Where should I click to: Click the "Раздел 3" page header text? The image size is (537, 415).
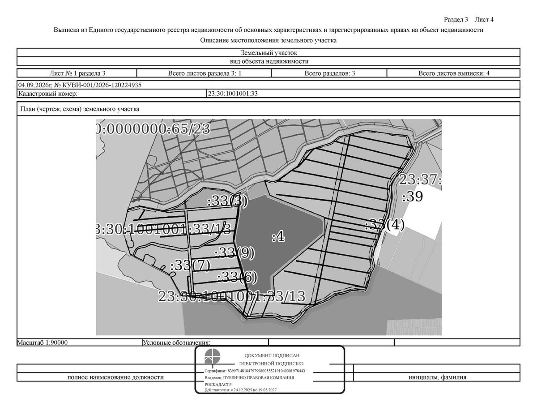tap(456, 20)
